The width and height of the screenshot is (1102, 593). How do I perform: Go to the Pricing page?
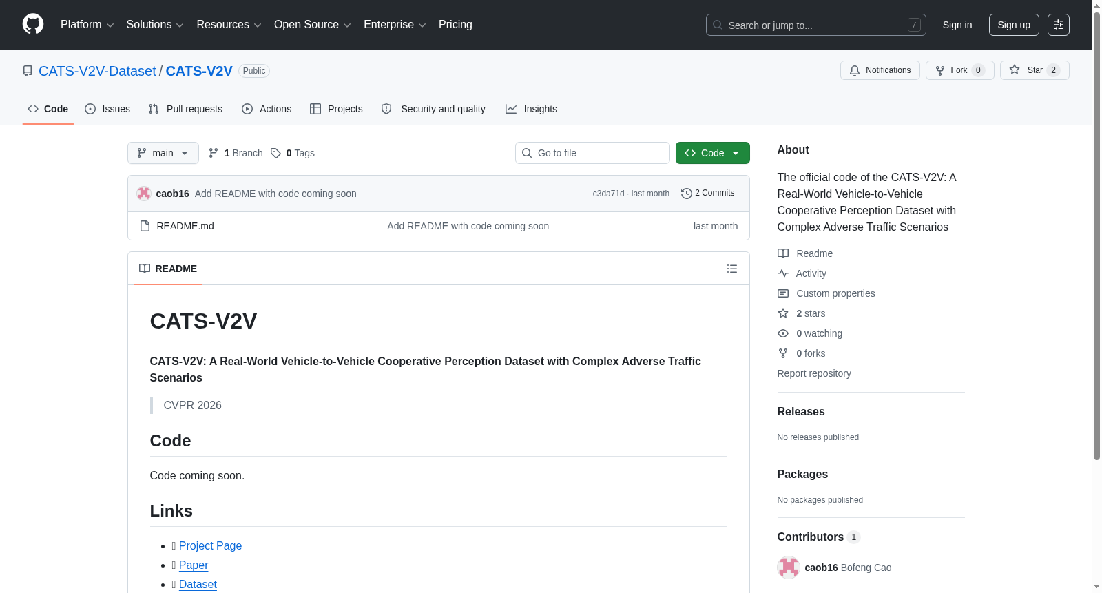point(455,25)
